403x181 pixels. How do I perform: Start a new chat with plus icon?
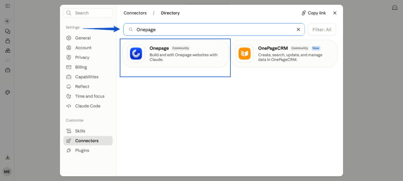tap(7, 21)
